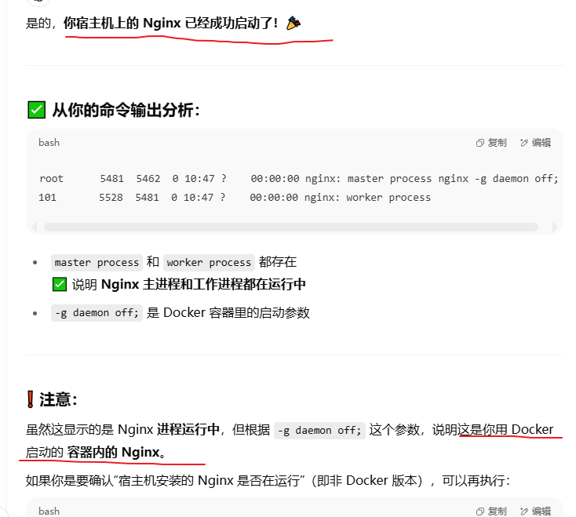
Task: Copy the bottom bash code block
Action: [491, 512]
